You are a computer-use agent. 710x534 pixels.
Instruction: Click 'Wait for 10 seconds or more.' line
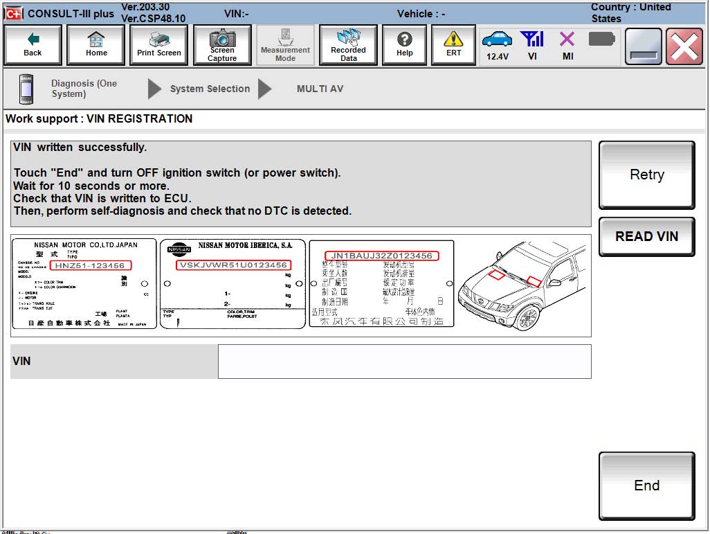[91, 186]
